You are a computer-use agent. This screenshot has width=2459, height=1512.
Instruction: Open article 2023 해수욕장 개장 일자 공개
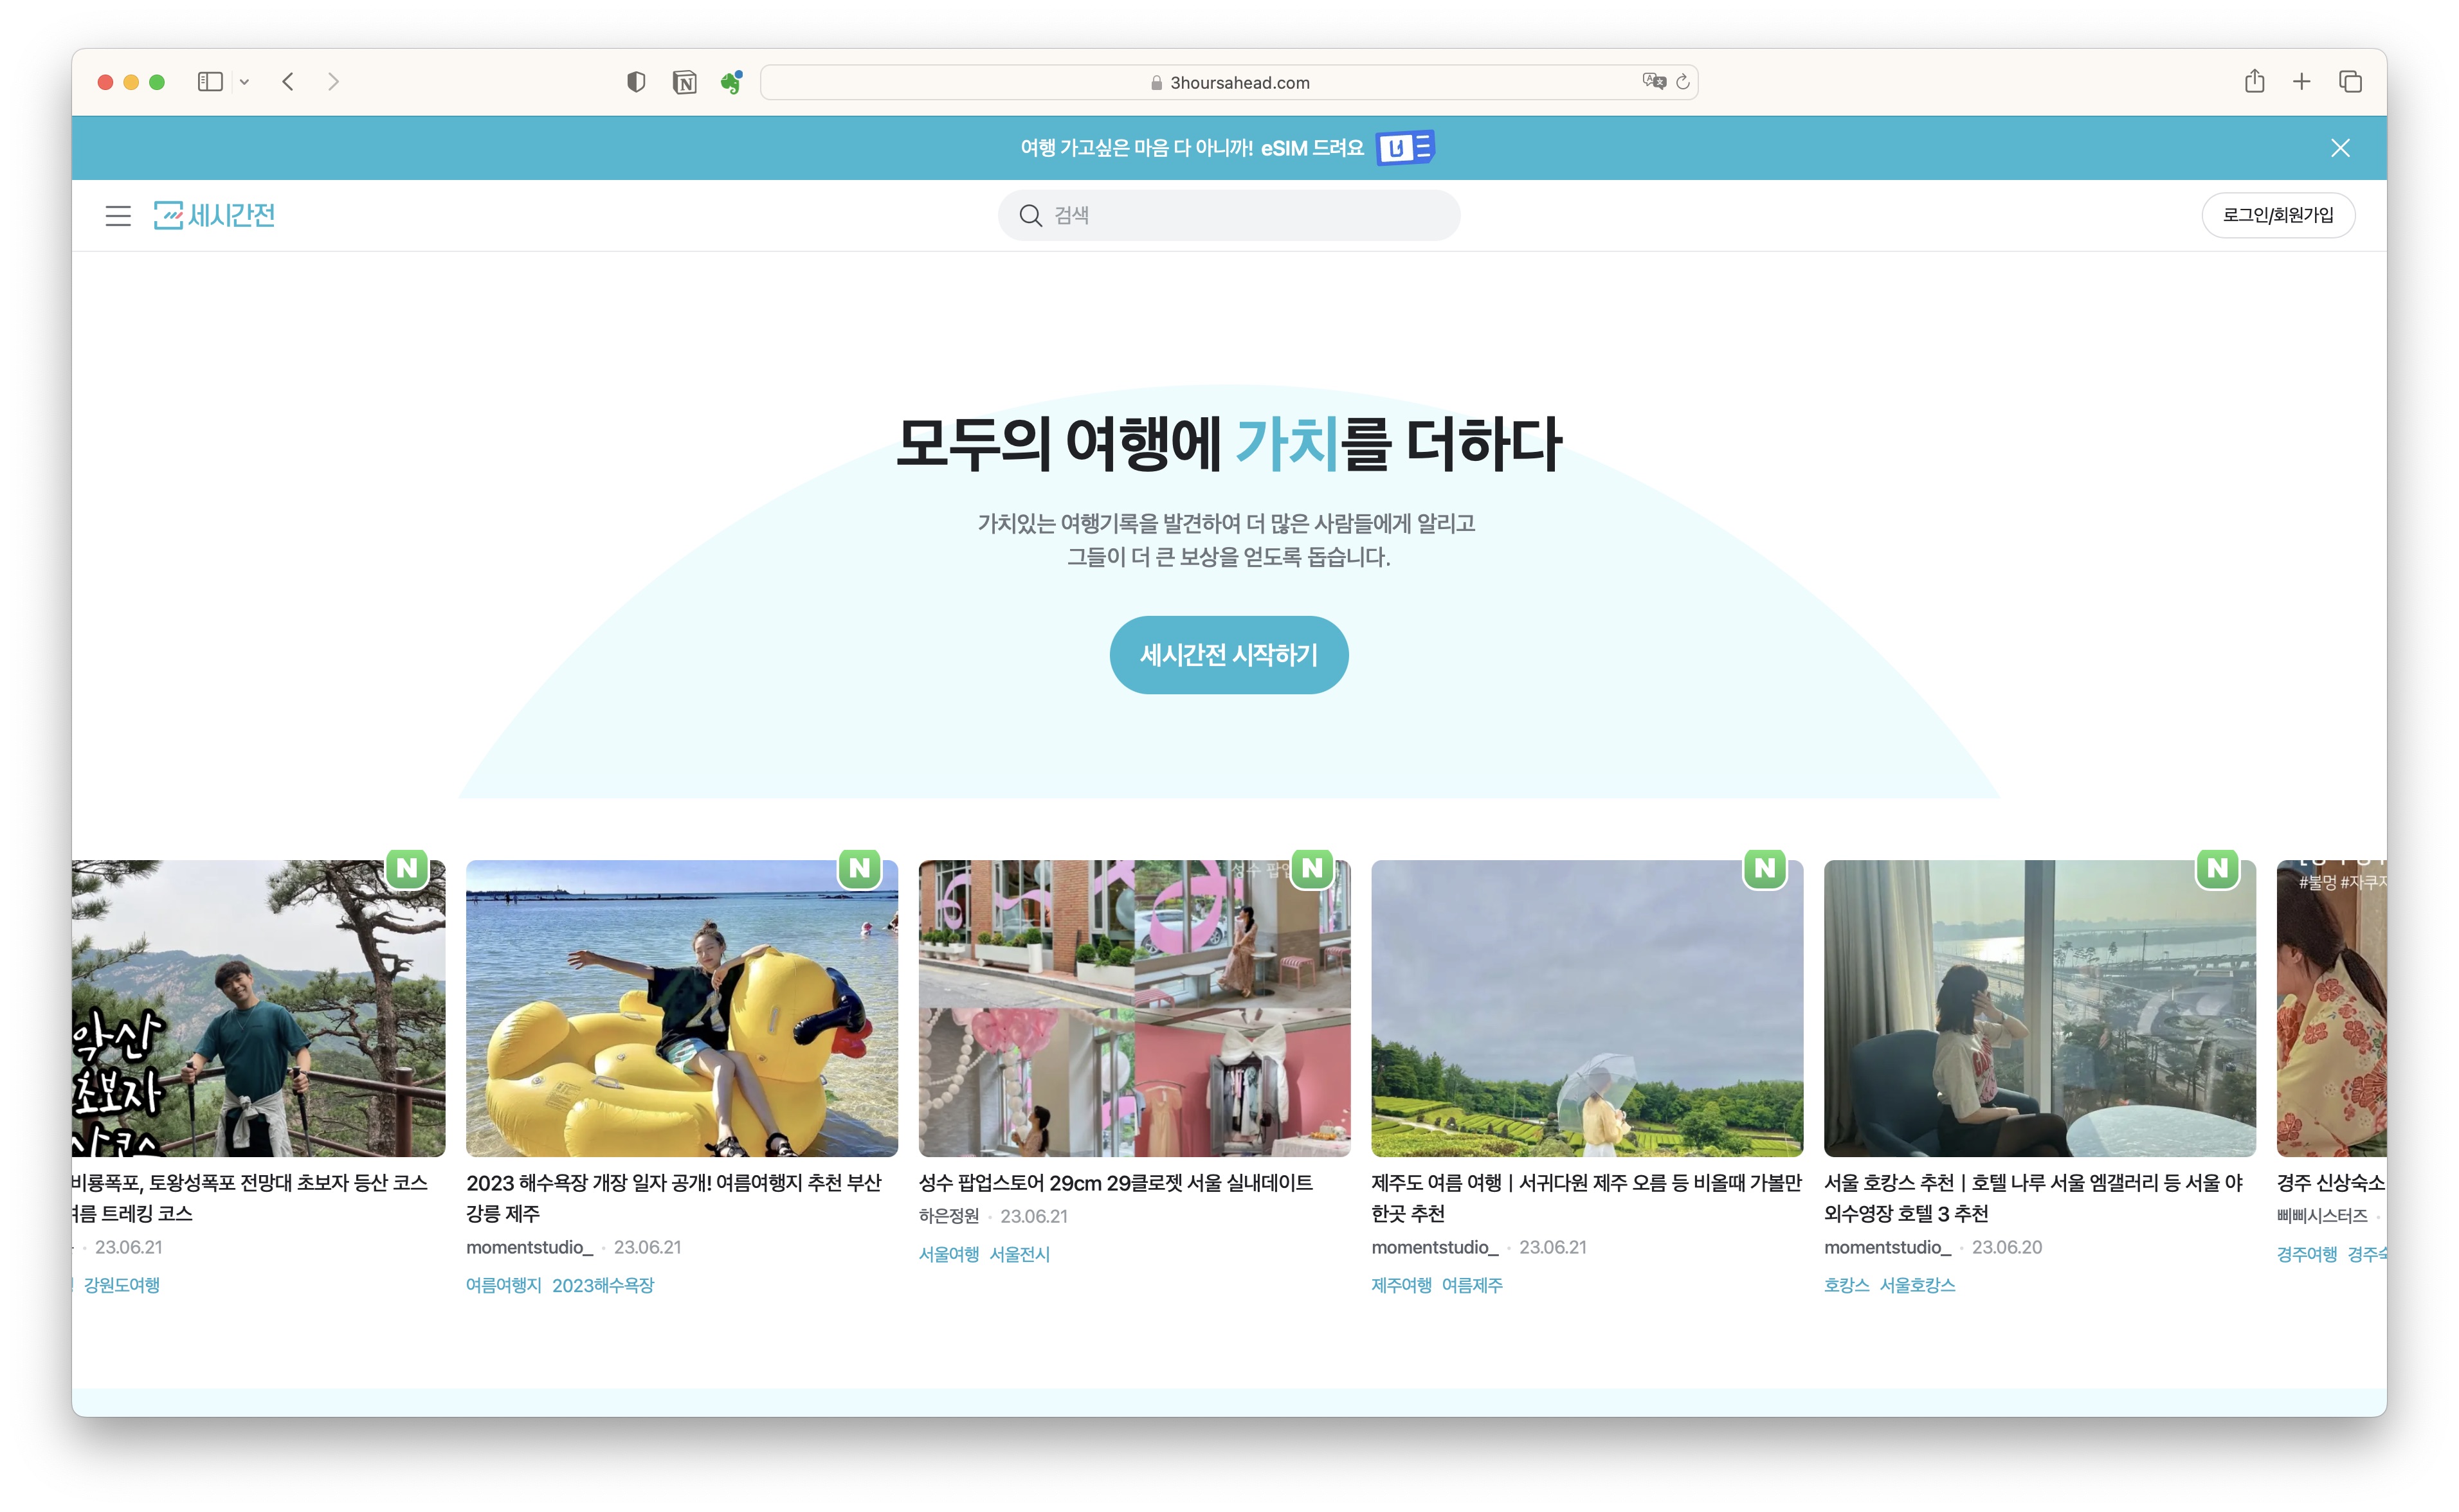674,1198
